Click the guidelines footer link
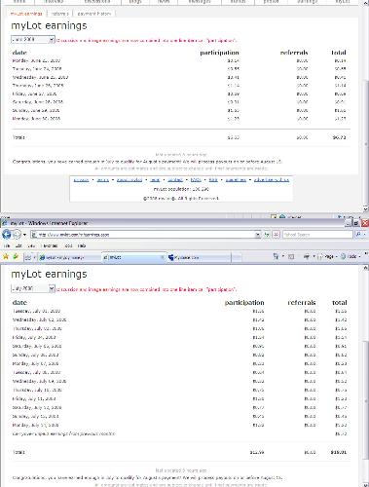 coord(236,180)
